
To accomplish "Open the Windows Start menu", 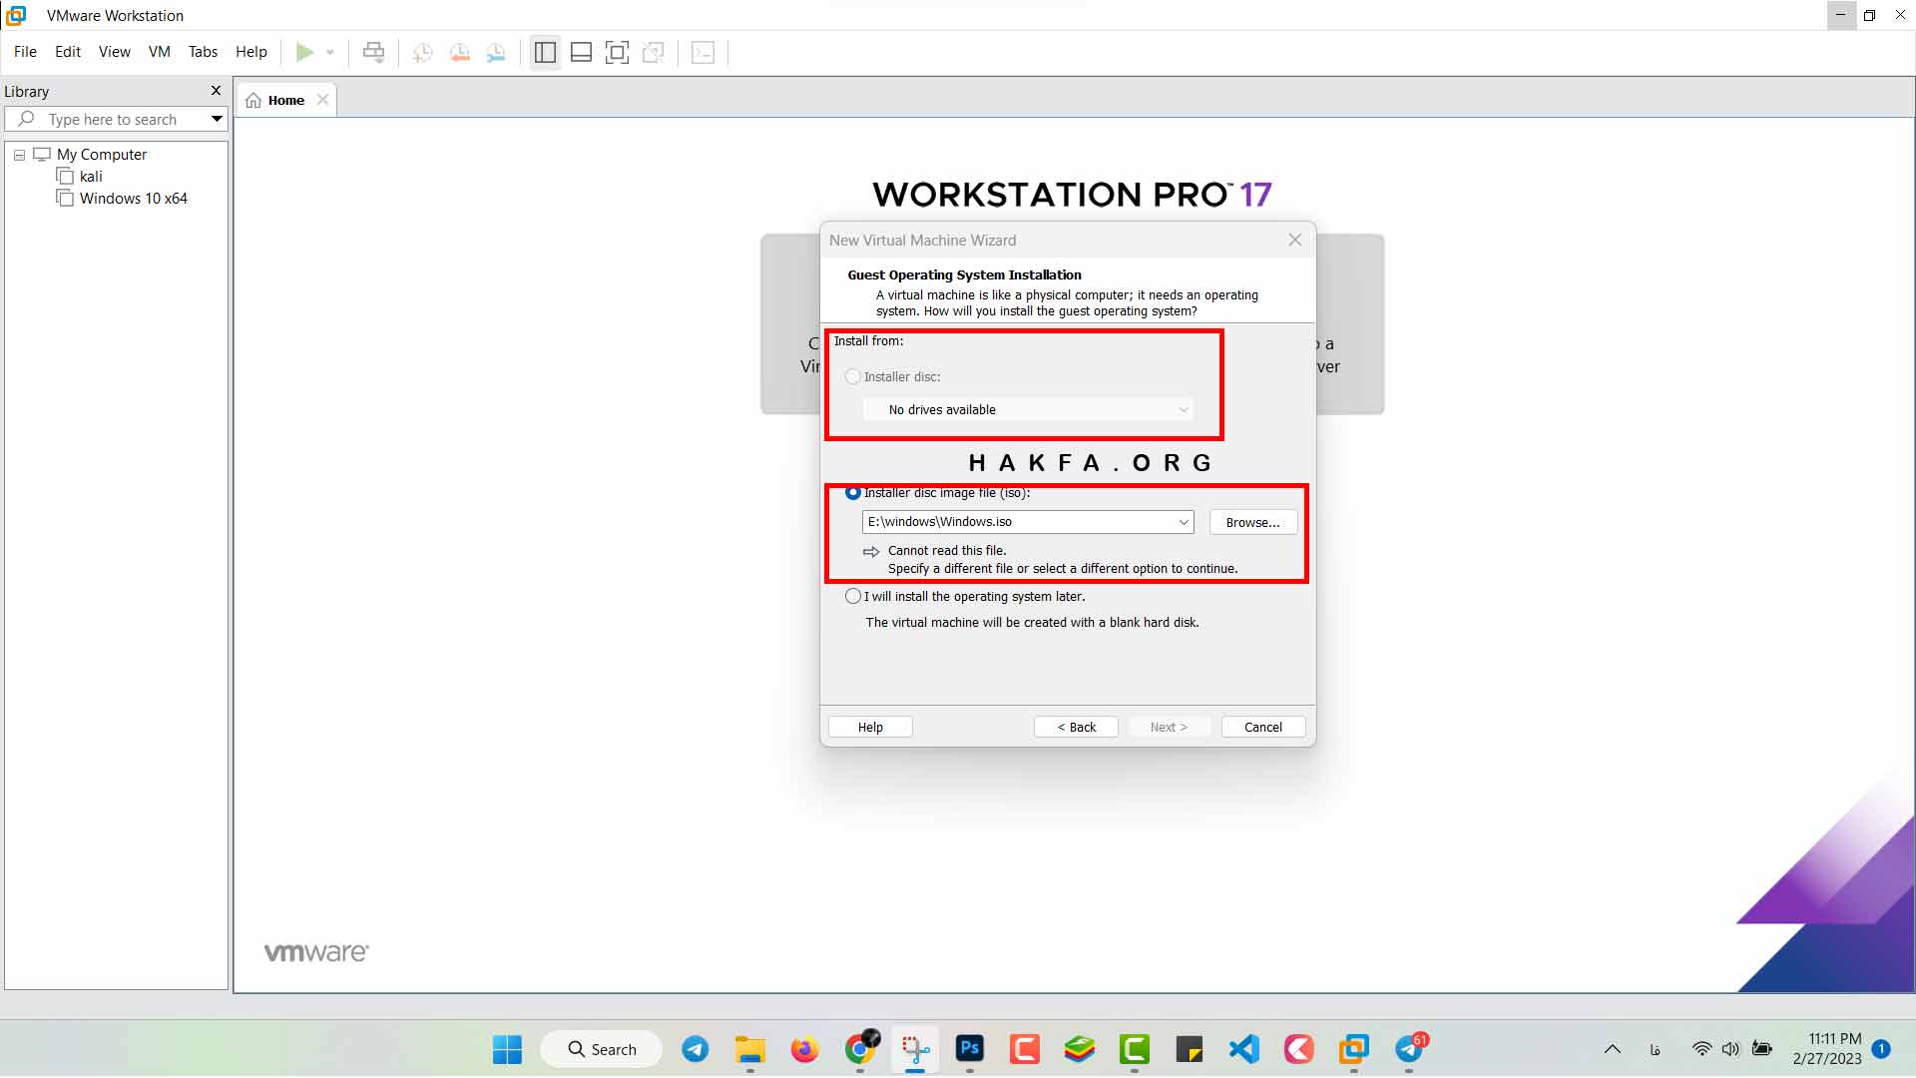I will 507,1049.
